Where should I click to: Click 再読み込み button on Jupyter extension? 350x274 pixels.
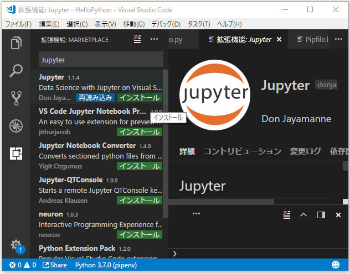(x=95, y=98)
